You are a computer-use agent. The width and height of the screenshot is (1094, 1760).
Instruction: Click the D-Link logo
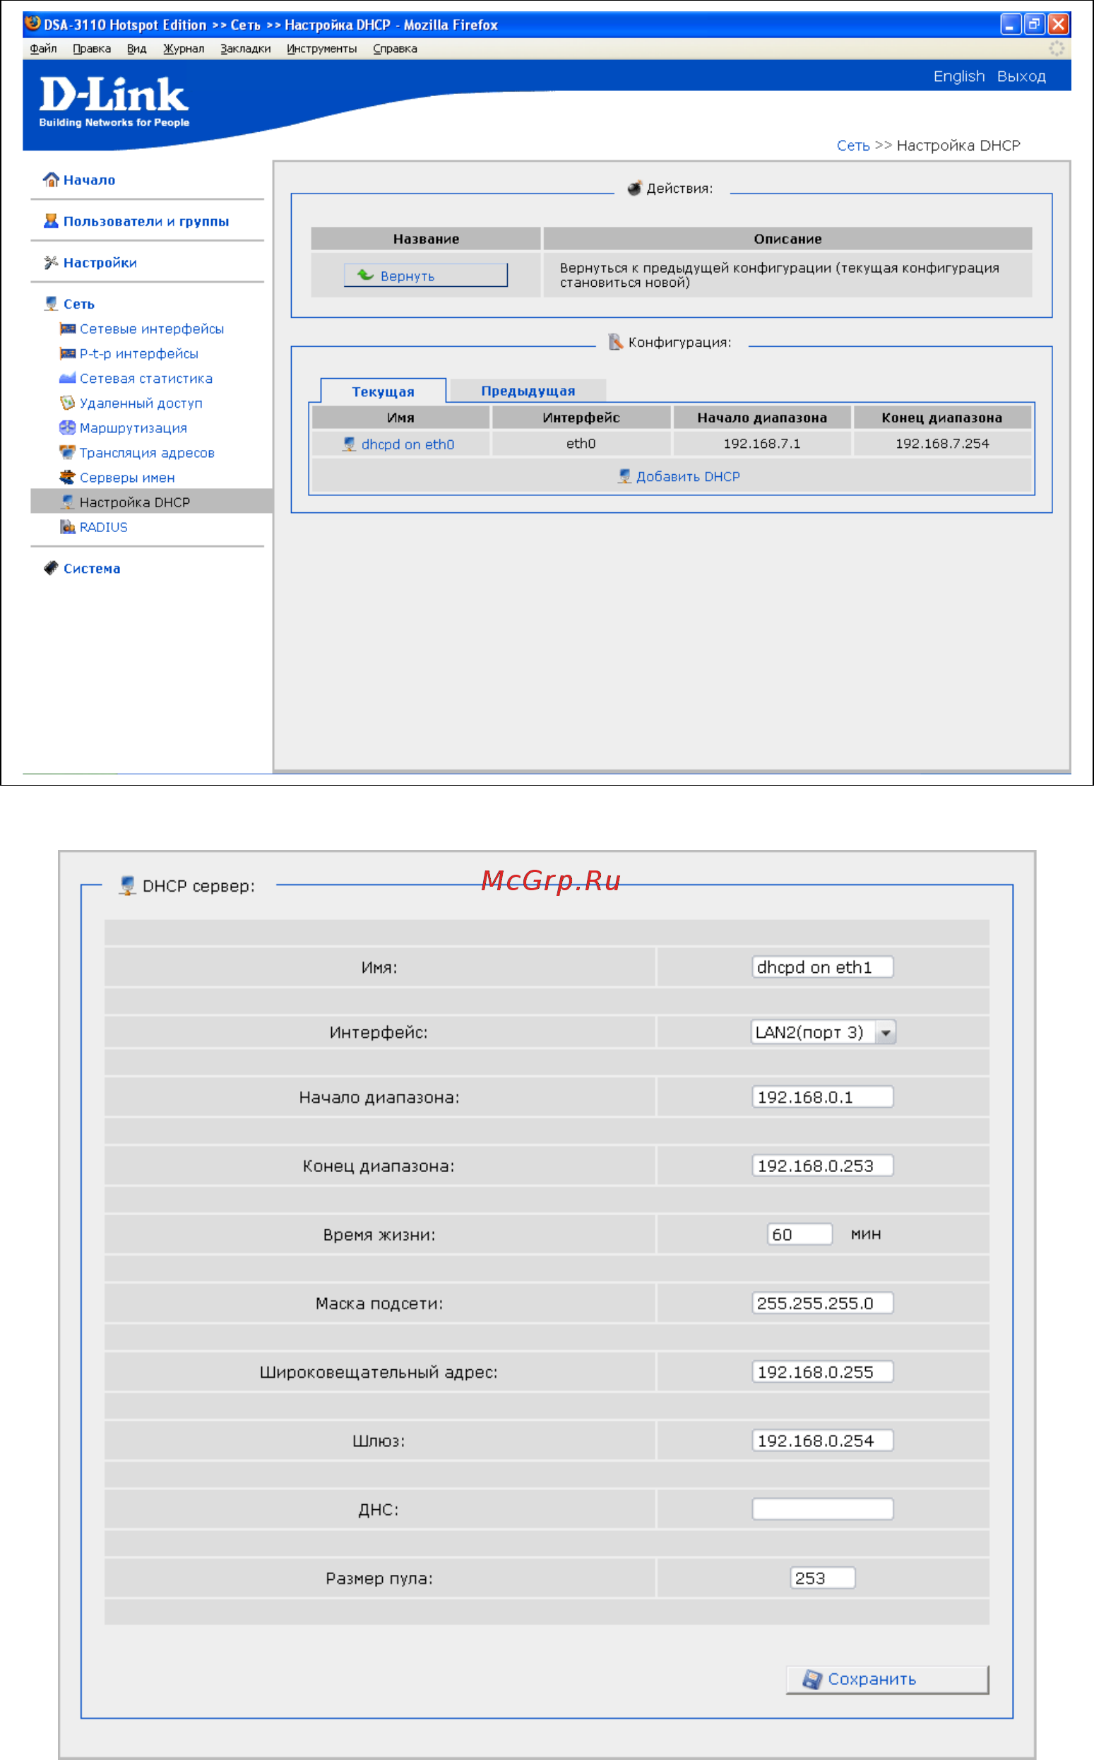(x=114, y=102)
